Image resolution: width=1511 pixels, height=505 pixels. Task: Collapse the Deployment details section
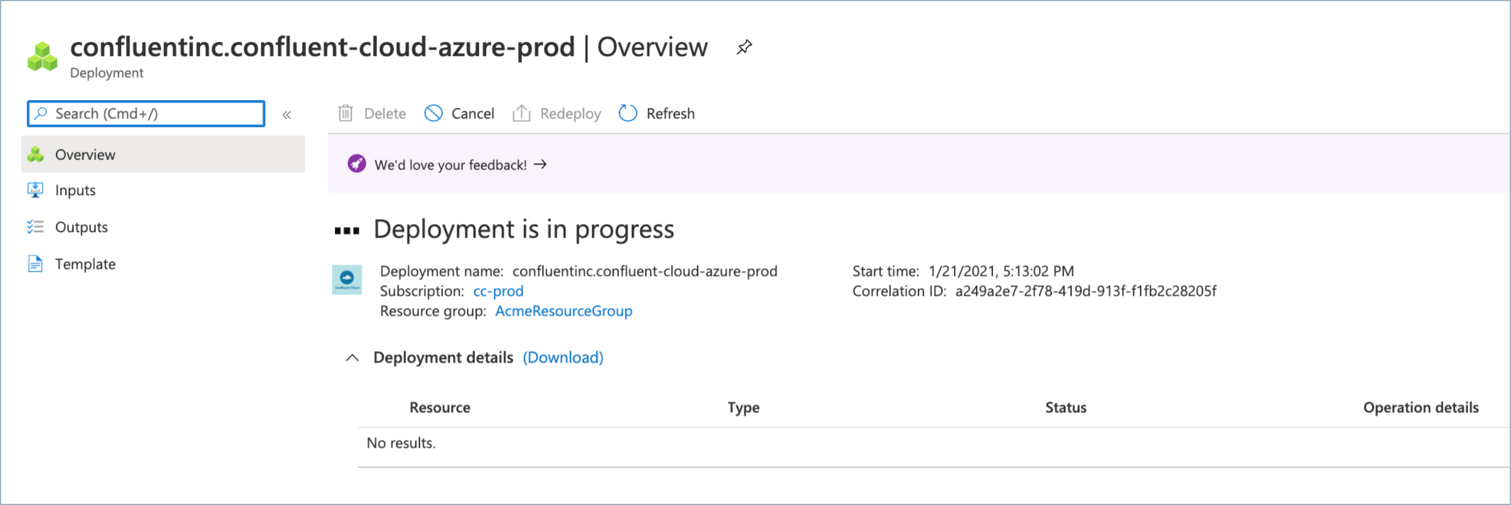pos(352,358)
